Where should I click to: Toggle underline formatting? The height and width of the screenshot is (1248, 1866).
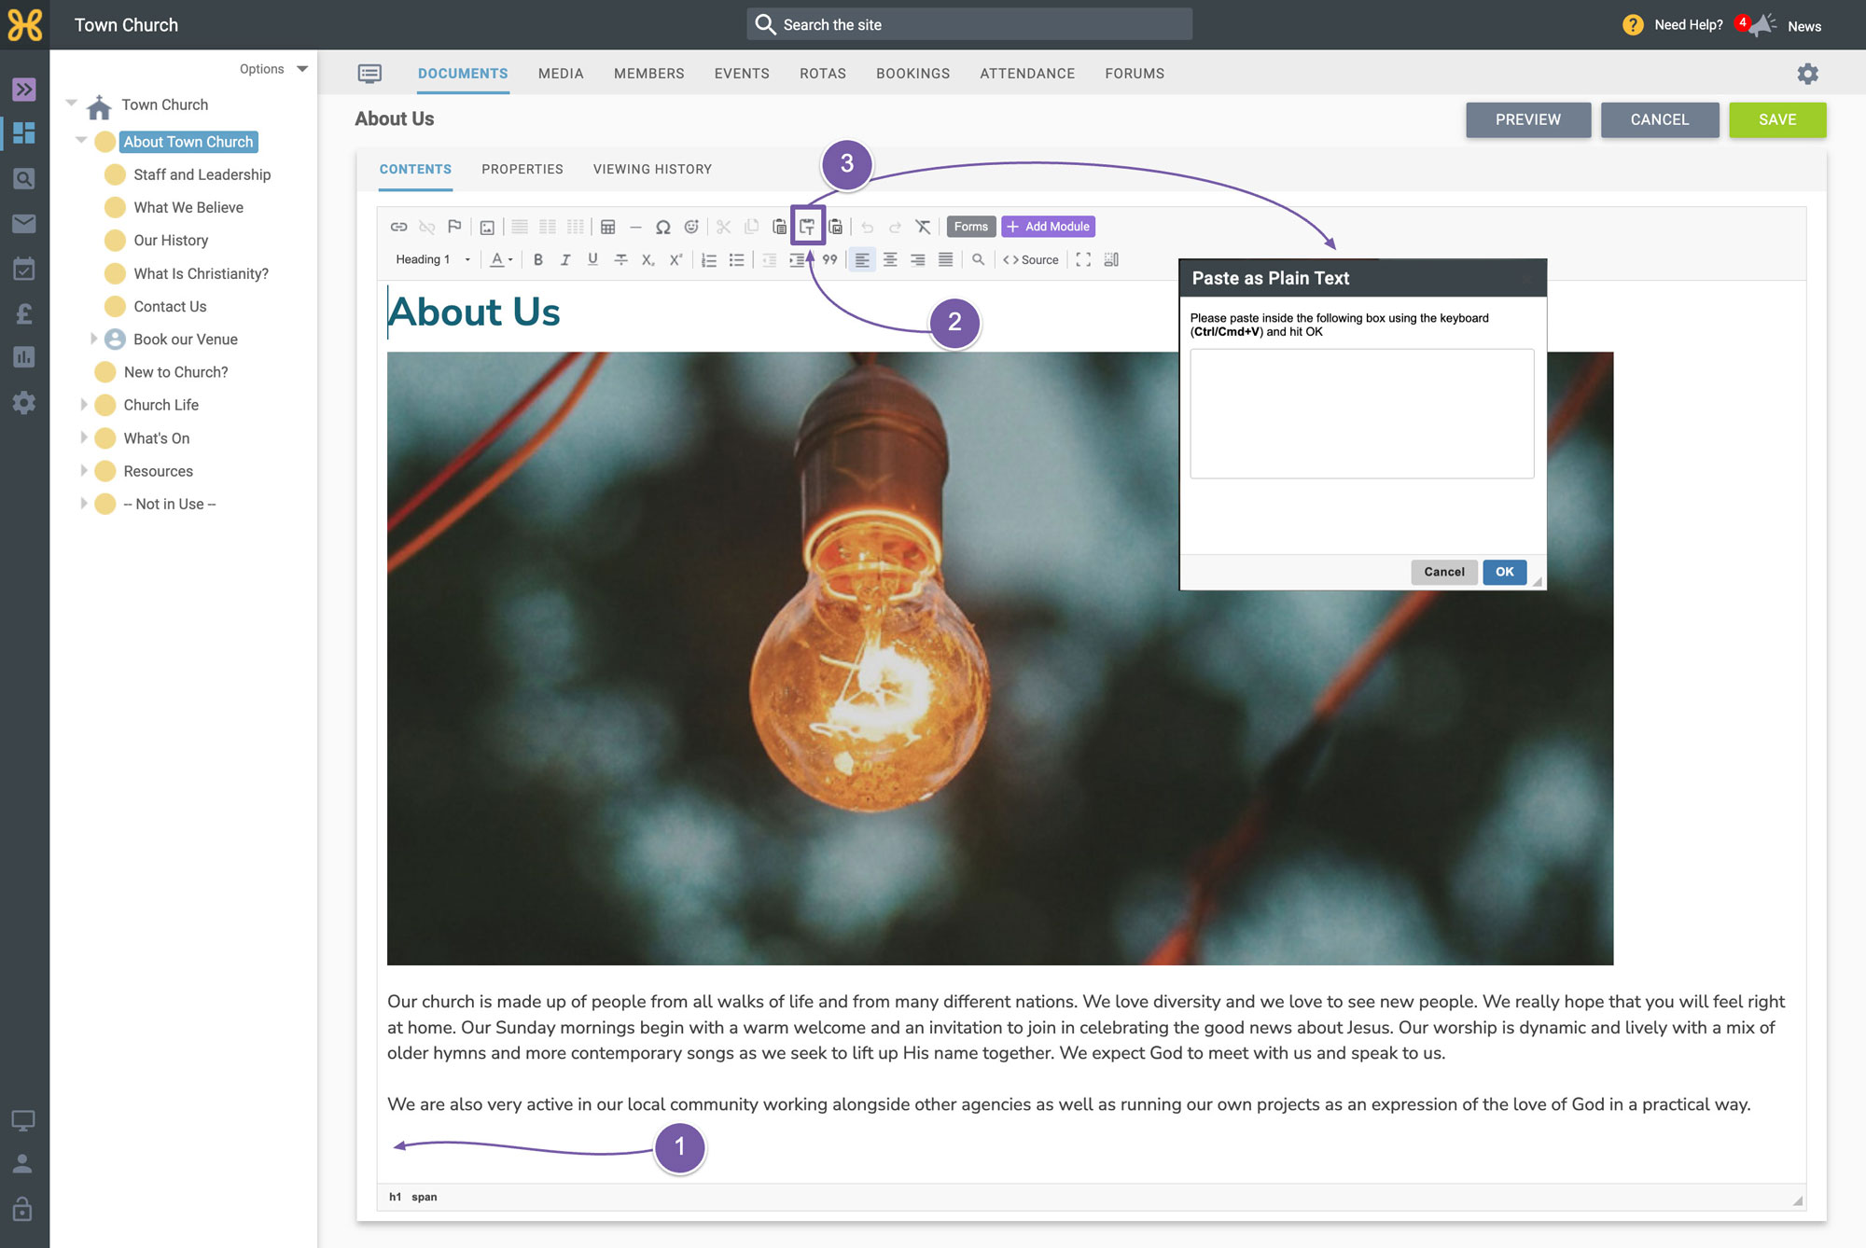[592, 260]
